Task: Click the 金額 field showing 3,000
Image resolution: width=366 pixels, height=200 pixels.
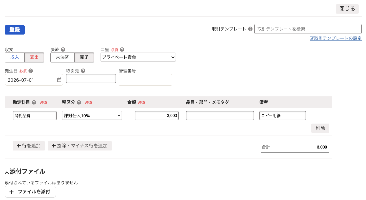Action: click(x=157, y=116)
